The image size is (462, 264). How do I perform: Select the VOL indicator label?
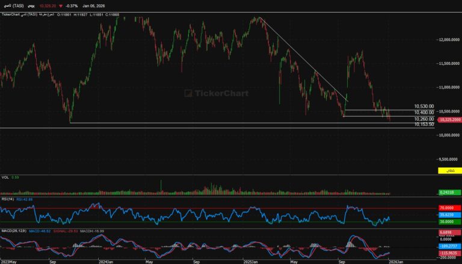[5, 177]
